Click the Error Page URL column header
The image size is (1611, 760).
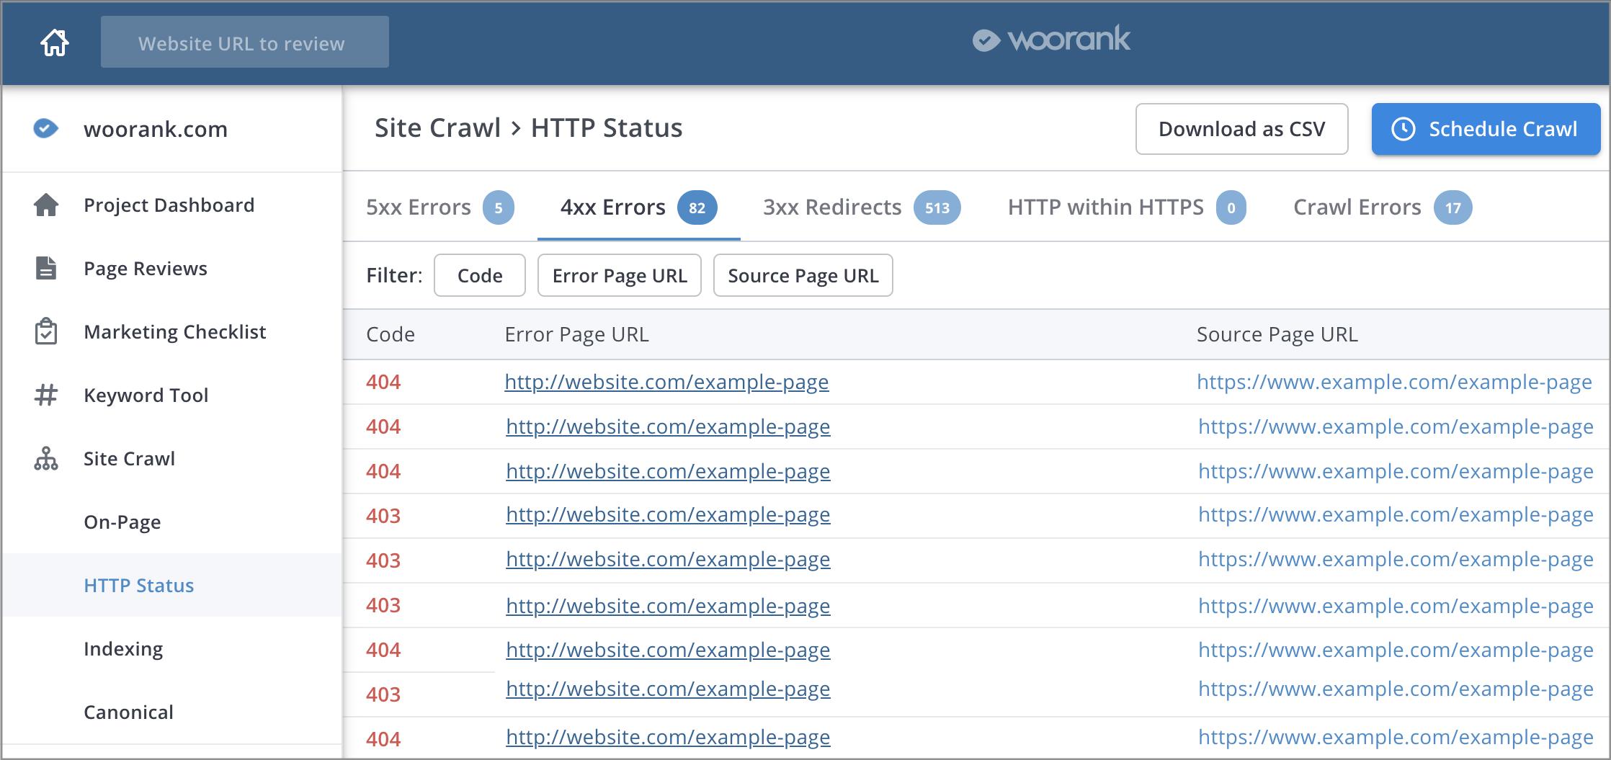coord(577,335)
